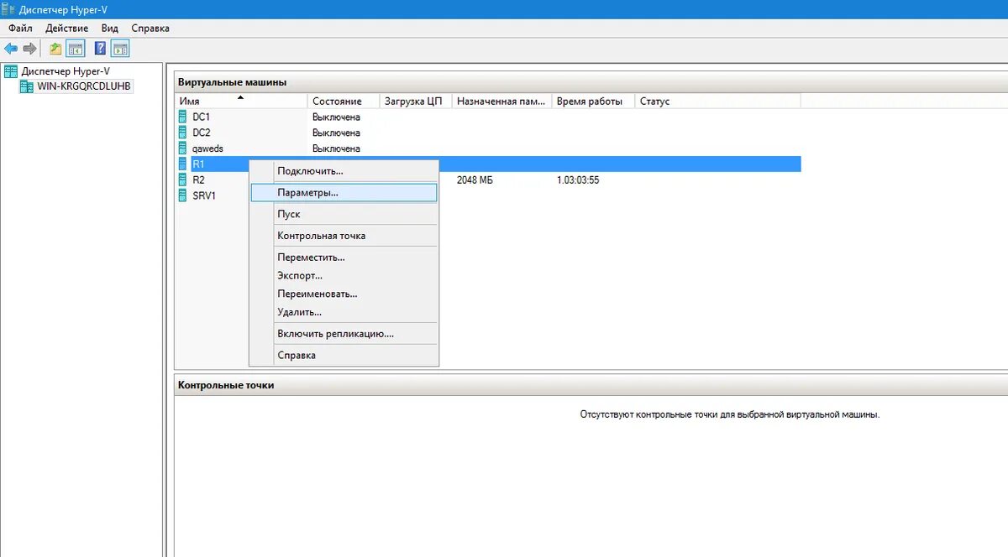Toggle the show/hide console tree icon
Viewport: 1008px width, 557px height.
click(76, 49)
